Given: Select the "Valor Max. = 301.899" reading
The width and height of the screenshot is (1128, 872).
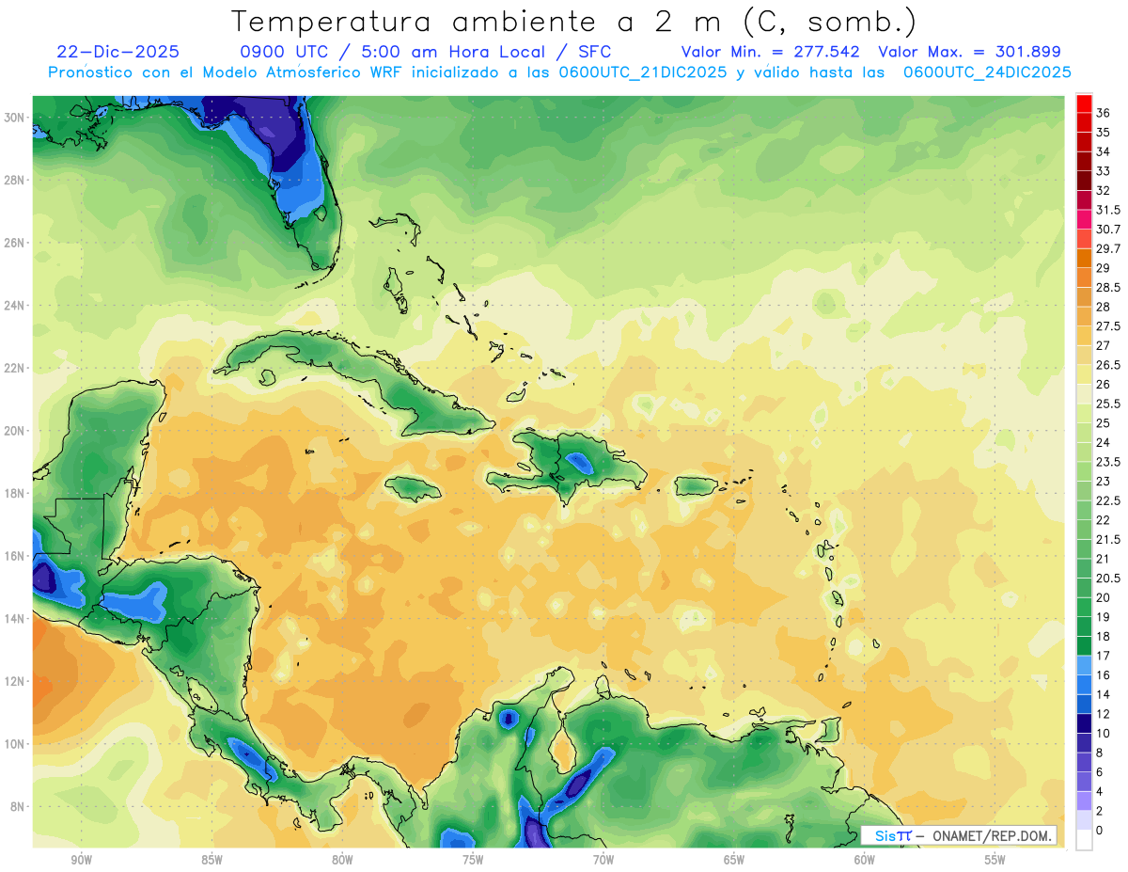Looking at the screenshot, I should click(969, 52).
